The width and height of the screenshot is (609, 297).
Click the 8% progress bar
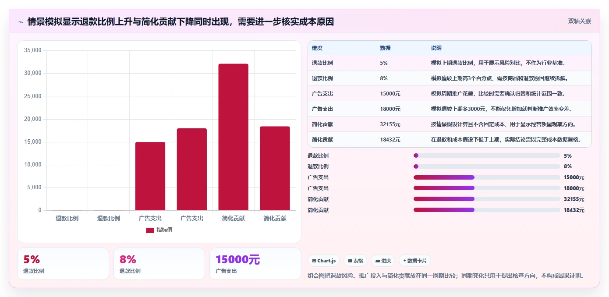pyautogui.click(x=487, y=166)
